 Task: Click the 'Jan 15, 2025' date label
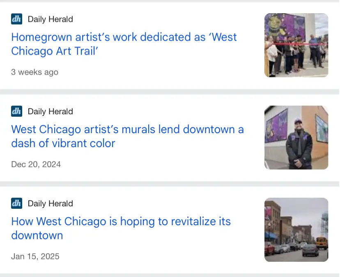(35, 256)
